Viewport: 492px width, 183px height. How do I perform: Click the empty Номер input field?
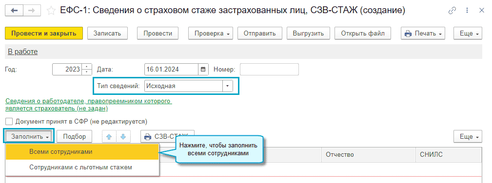point(269,70)
